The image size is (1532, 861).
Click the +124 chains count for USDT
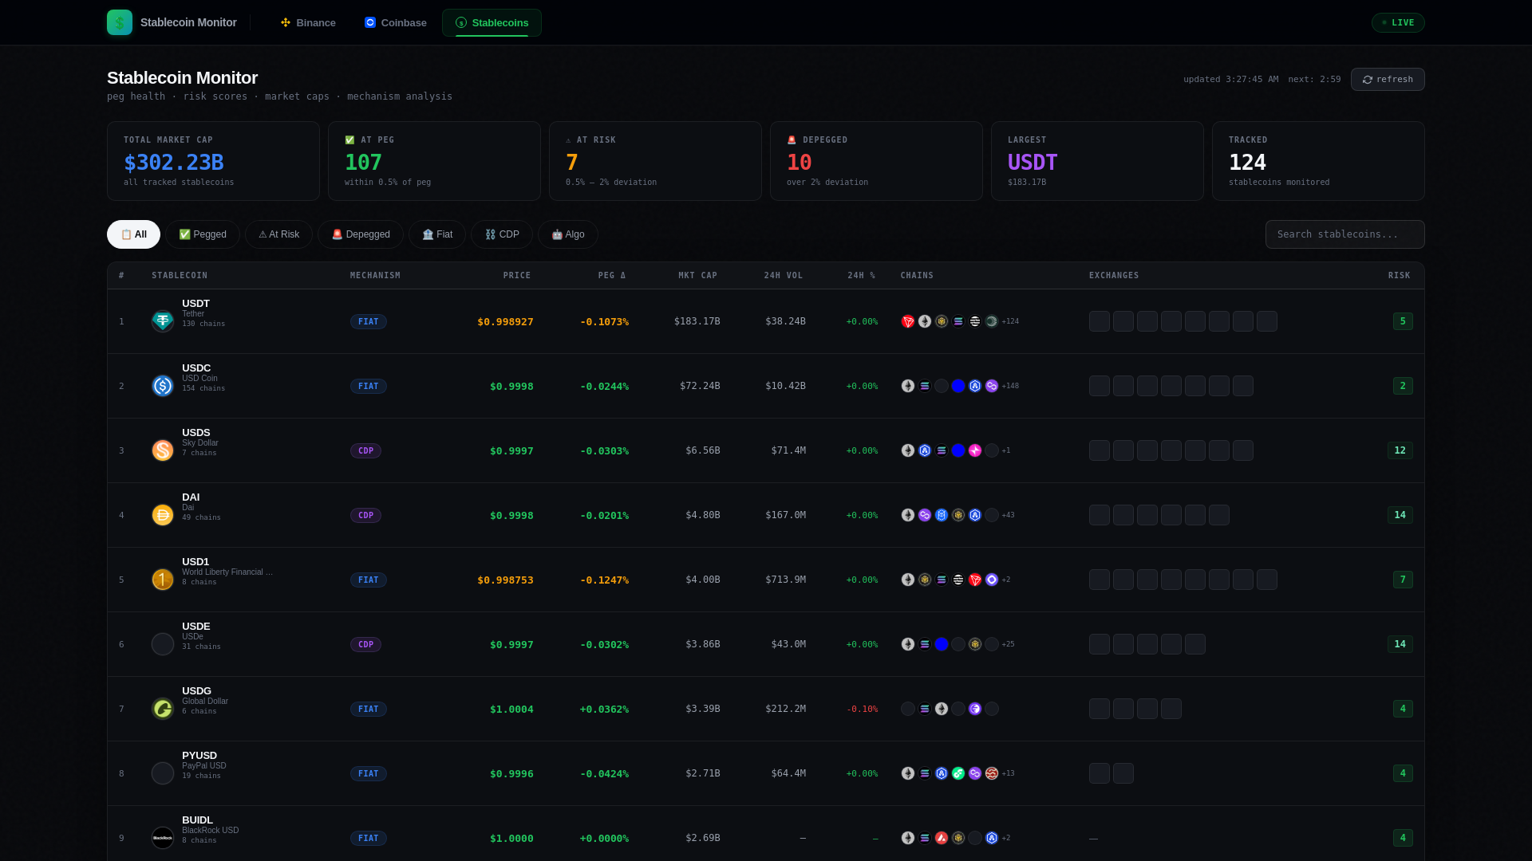[1010, 321]
